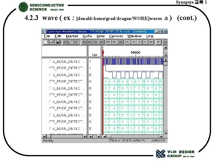This screenshot has height=161, width=214.
Task: Click left arrow of signal names scrollbar
Action: [44, 137]
